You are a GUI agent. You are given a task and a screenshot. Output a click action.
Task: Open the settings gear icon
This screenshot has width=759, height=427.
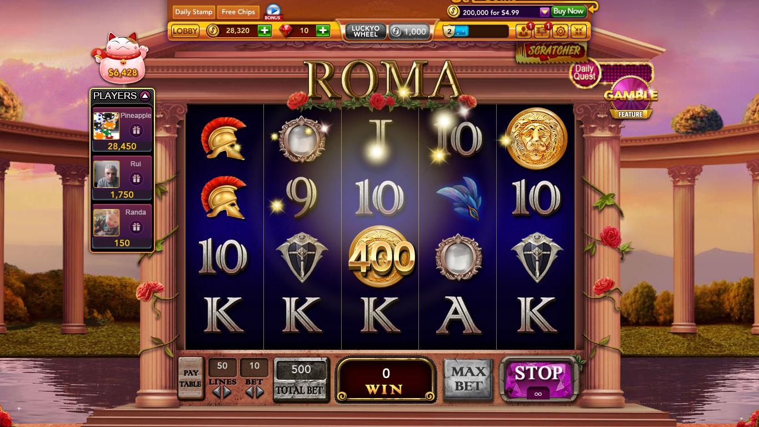pyautogui.click(x=560, y=31)
